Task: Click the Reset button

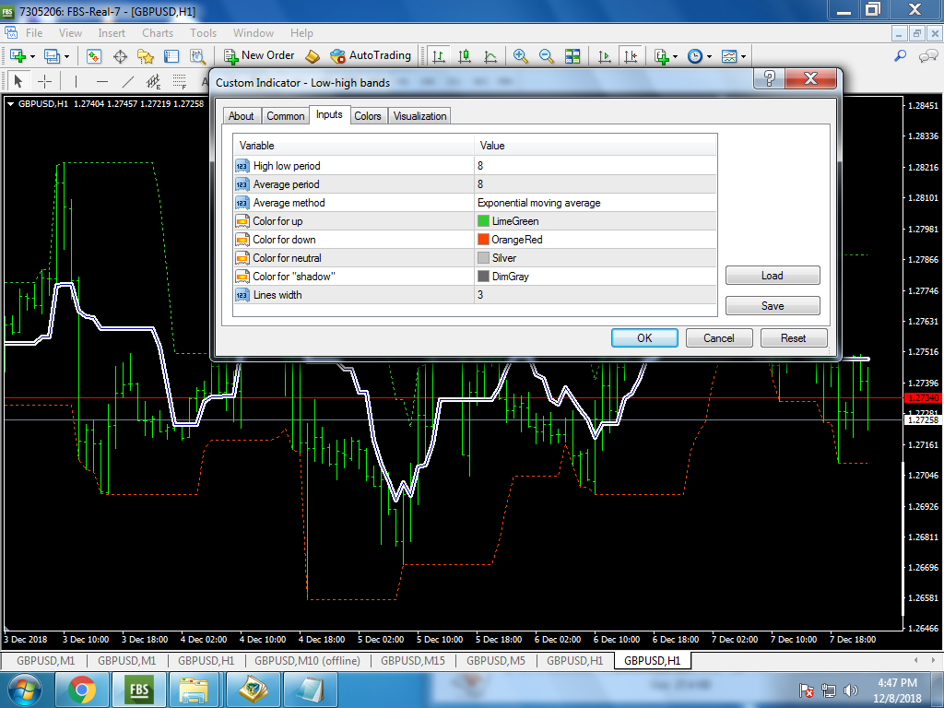Action: point(794,337)
